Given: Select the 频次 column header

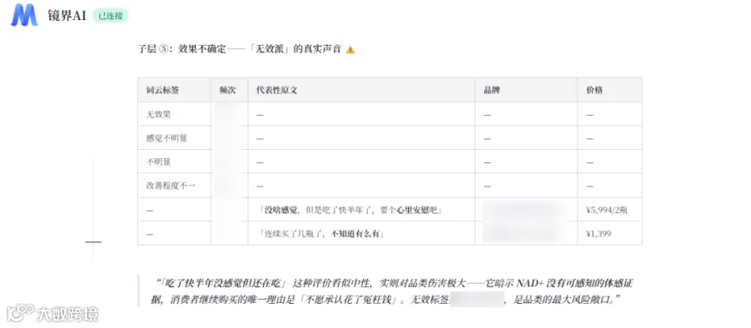Looking at the screenshot, I should tap(229, 90).
